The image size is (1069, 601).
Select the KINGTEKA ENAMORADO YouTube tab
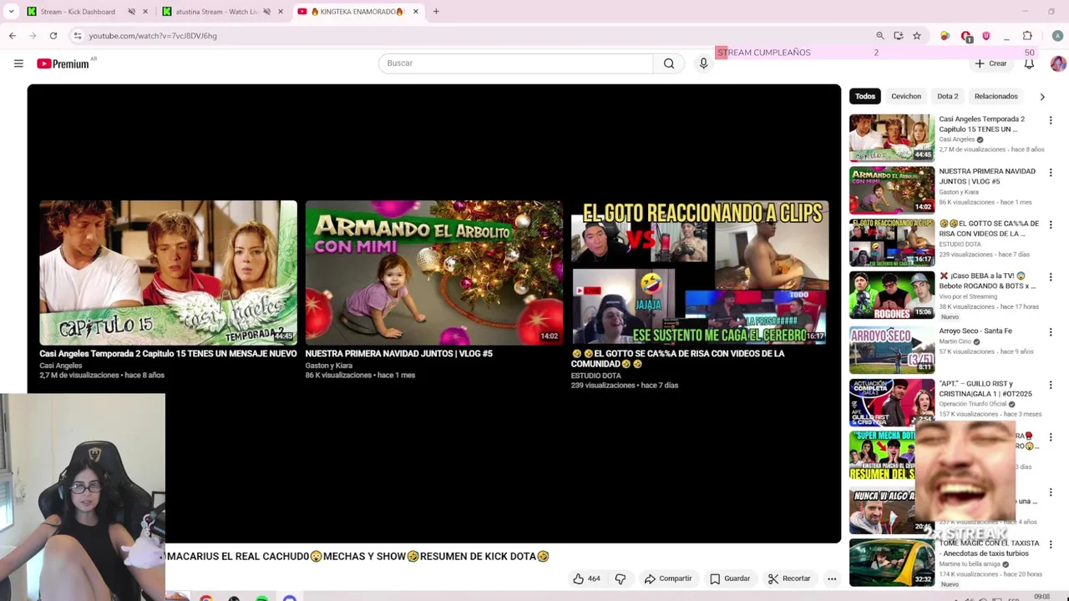coord(357,12)
